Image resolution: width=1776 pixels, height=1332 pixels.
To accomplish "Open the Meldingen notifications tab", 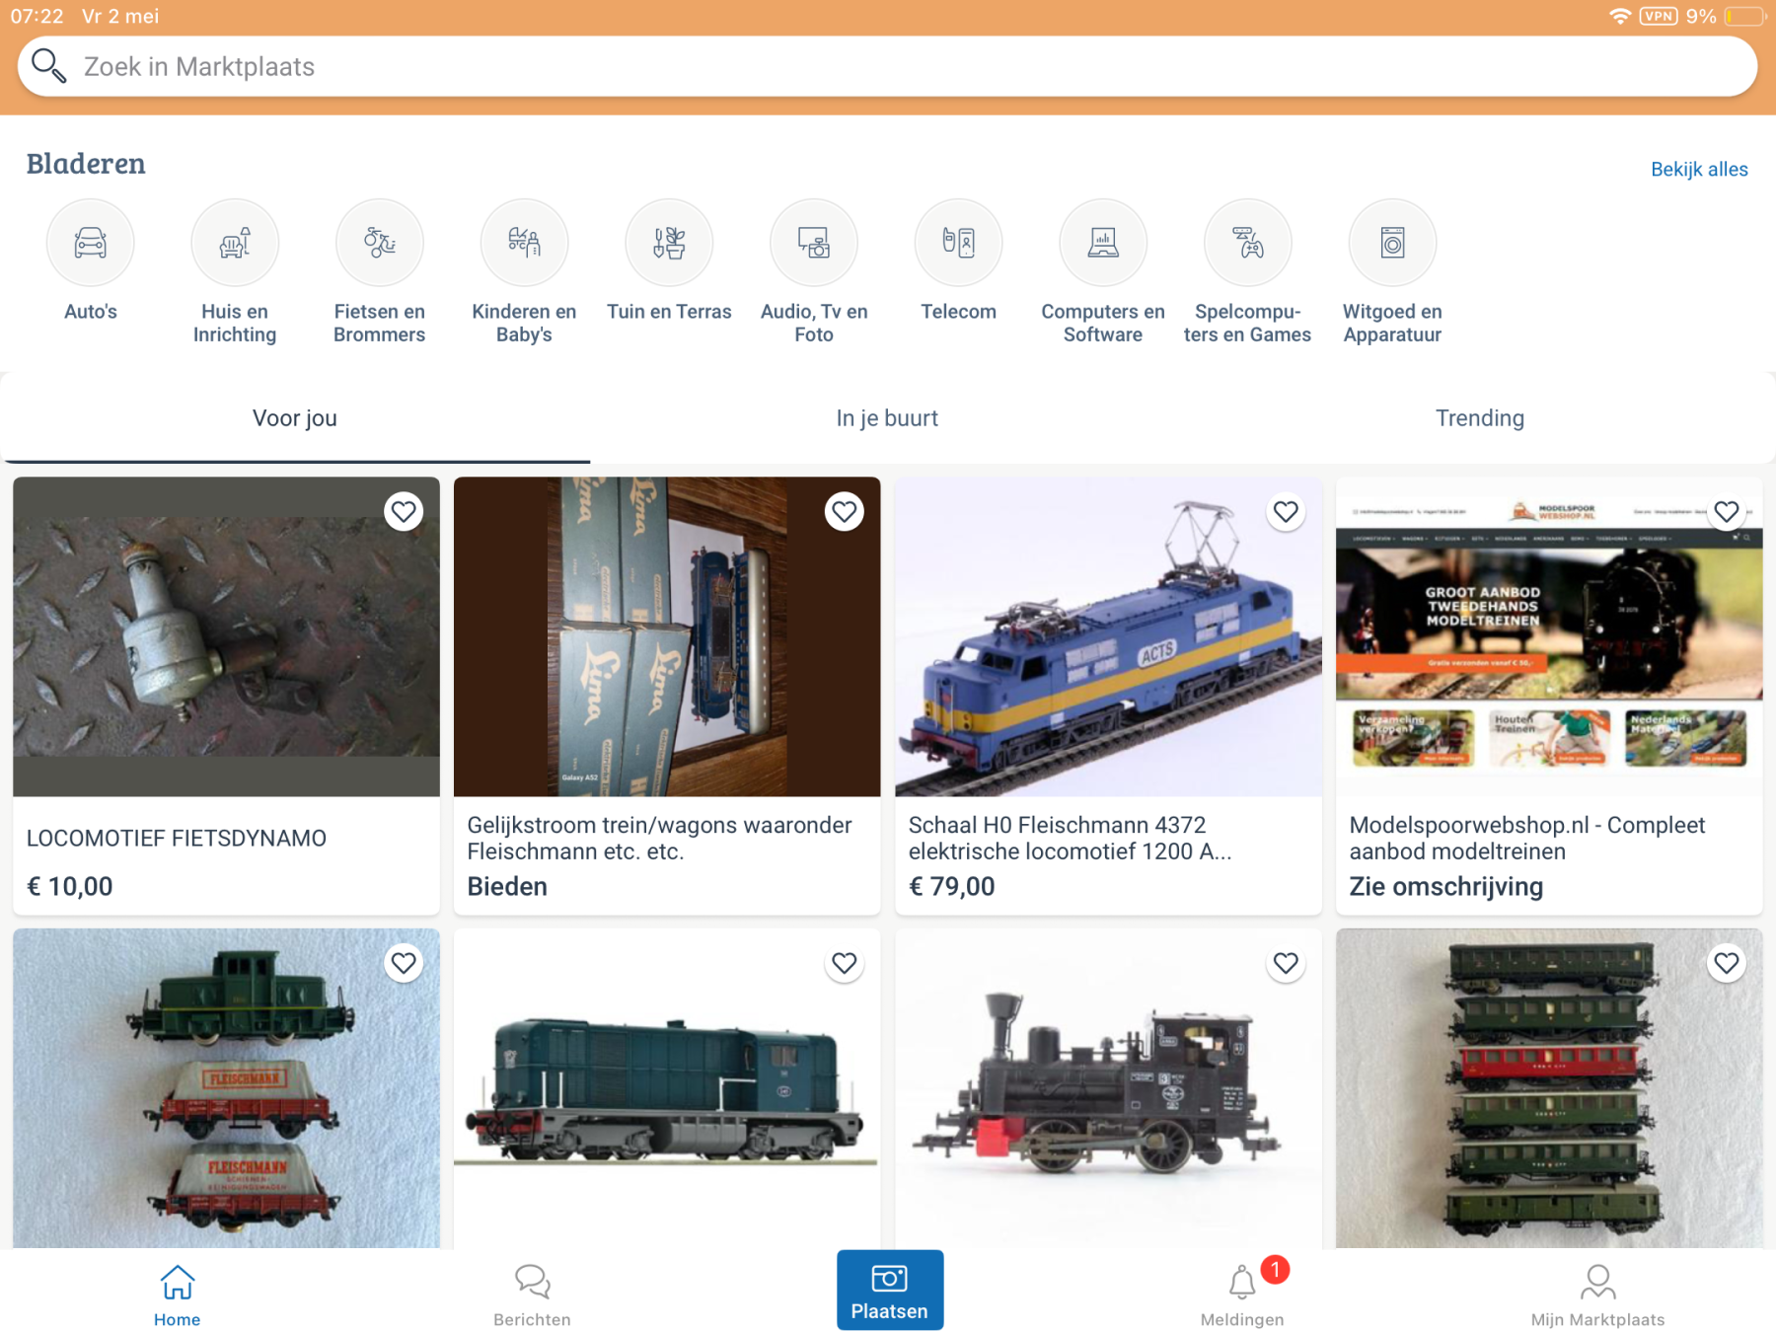I will (x=1242, y=1295).
